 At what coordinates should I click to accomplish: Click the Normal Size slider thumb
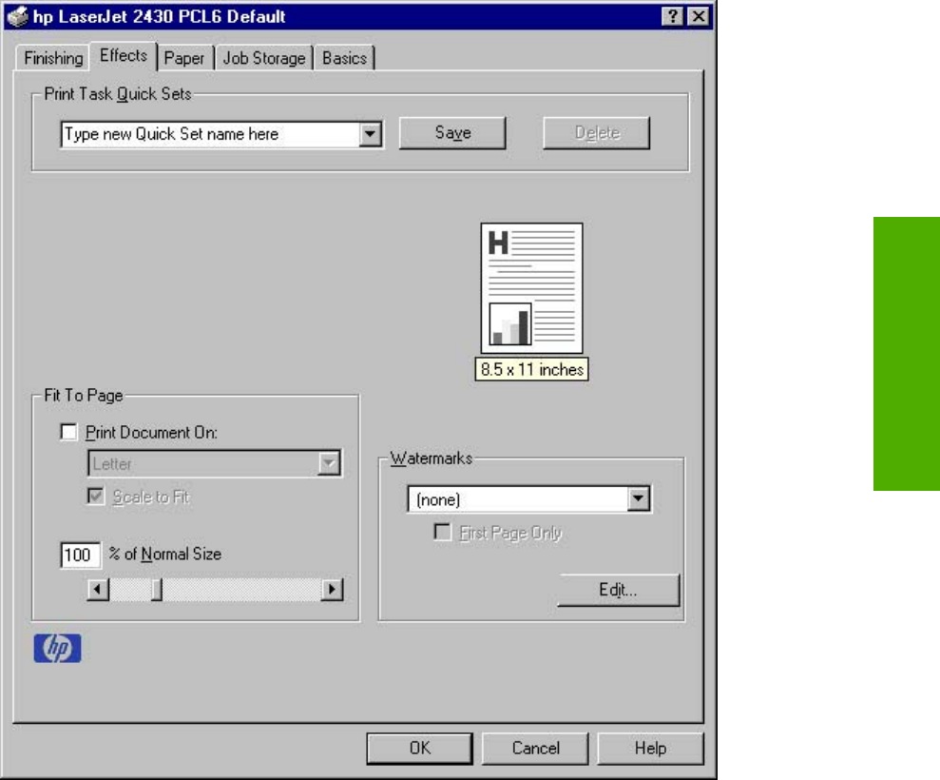(157, 589)
